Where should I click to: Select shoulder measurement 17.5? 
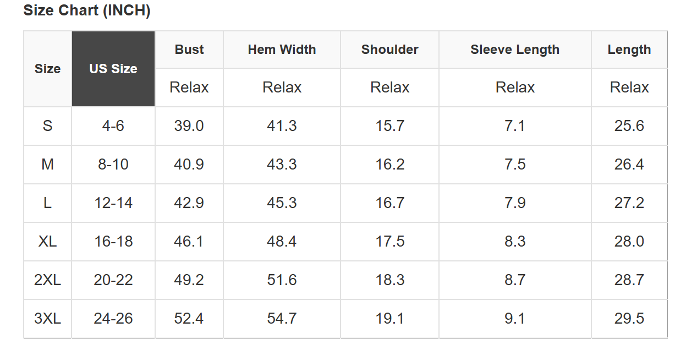389,242
